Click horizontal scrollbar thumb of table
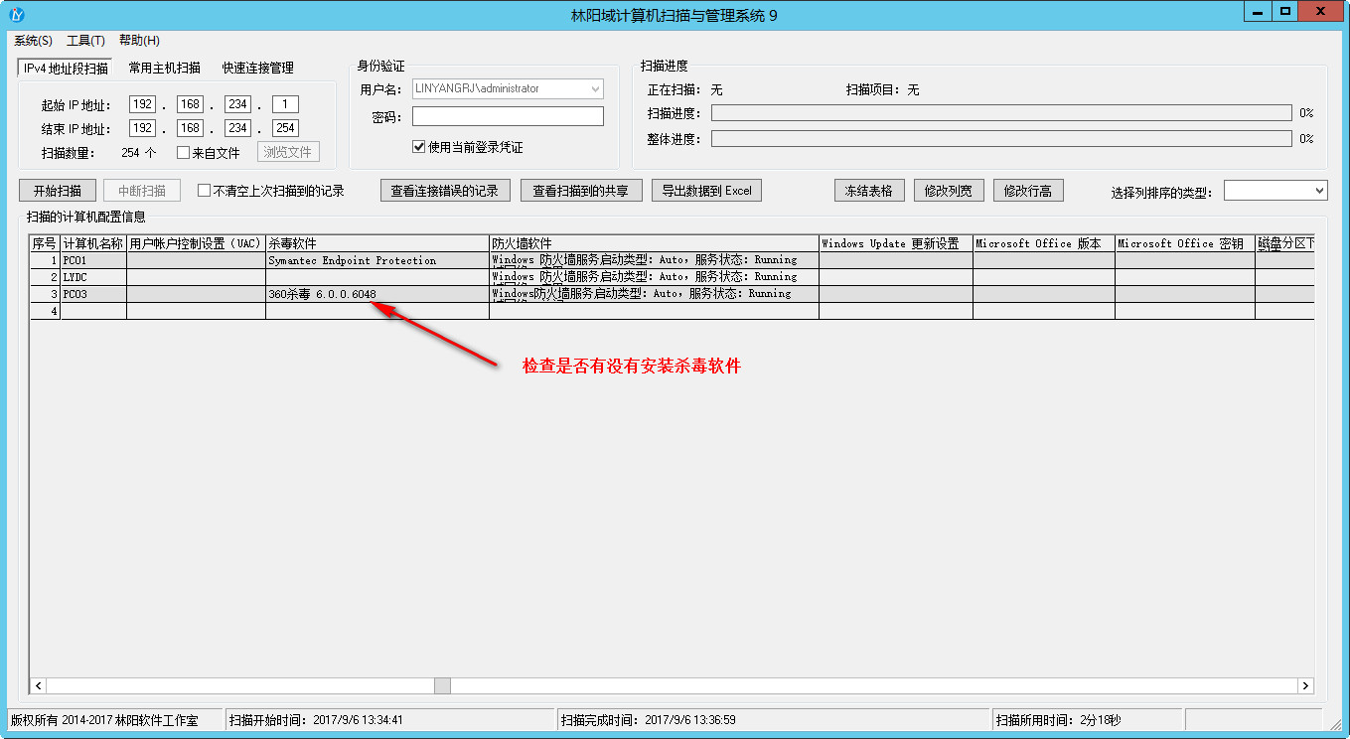 point(442,685)
